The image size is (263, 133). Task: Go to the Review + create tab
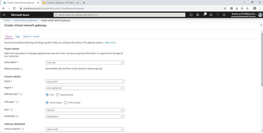coord(31,36)
